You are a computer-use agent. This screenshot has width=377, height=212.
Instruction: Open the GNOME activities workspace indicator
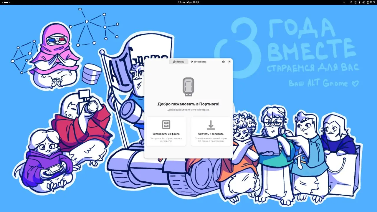6,2
